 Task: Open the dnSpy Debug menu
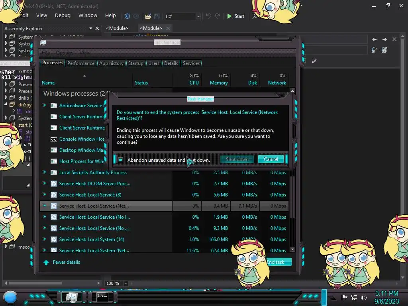(63, 16)
